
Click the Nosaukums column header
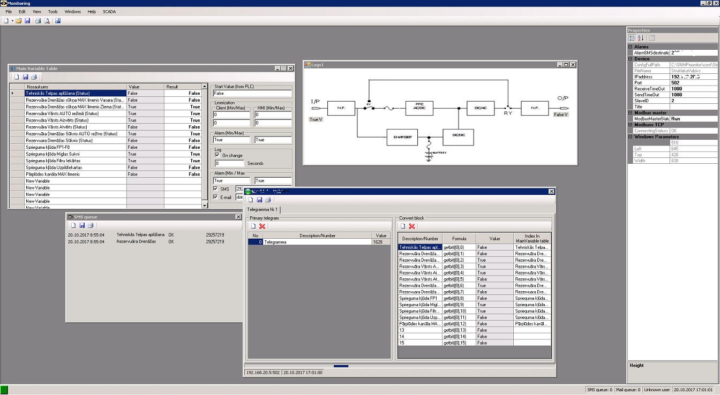tap(75, 87)
